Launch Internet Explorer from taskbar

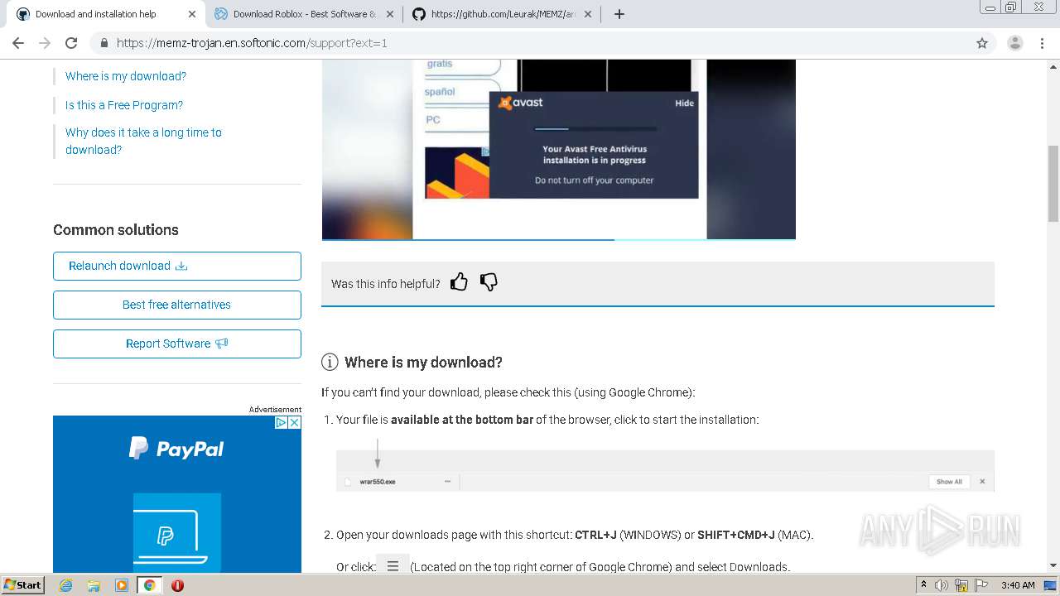click(x=66, y=585)
